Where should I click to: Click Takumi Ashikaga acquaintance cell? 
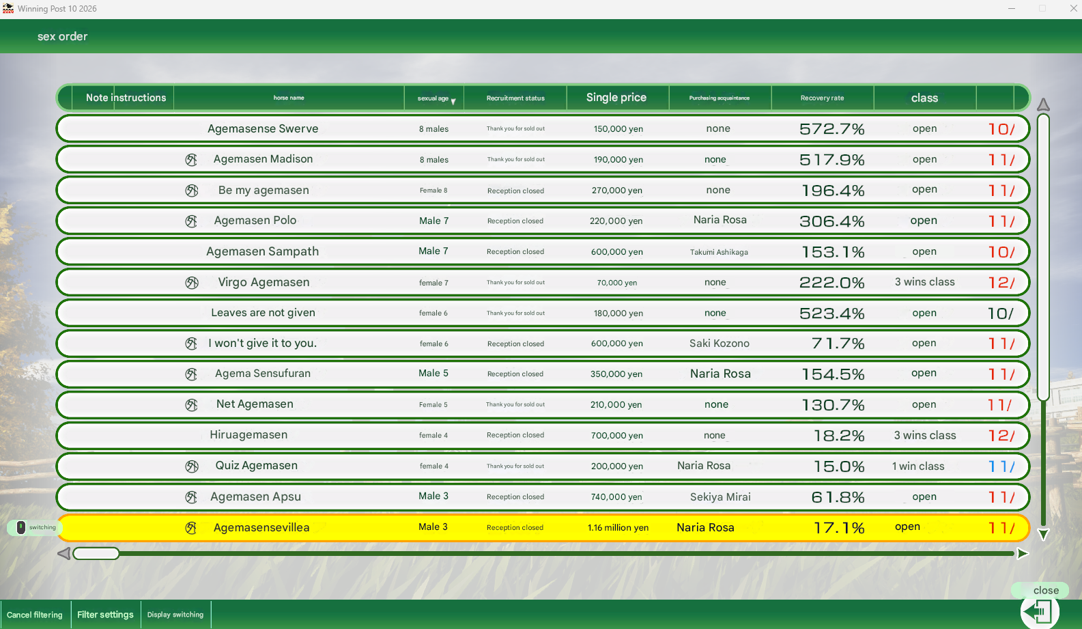(719, 252)
